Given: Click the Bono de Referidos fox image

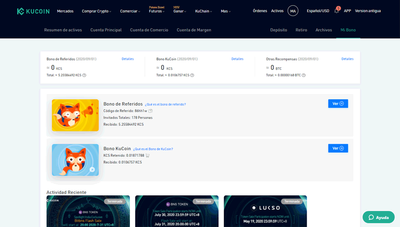Looking at the screenshot, I should [75, 115].
